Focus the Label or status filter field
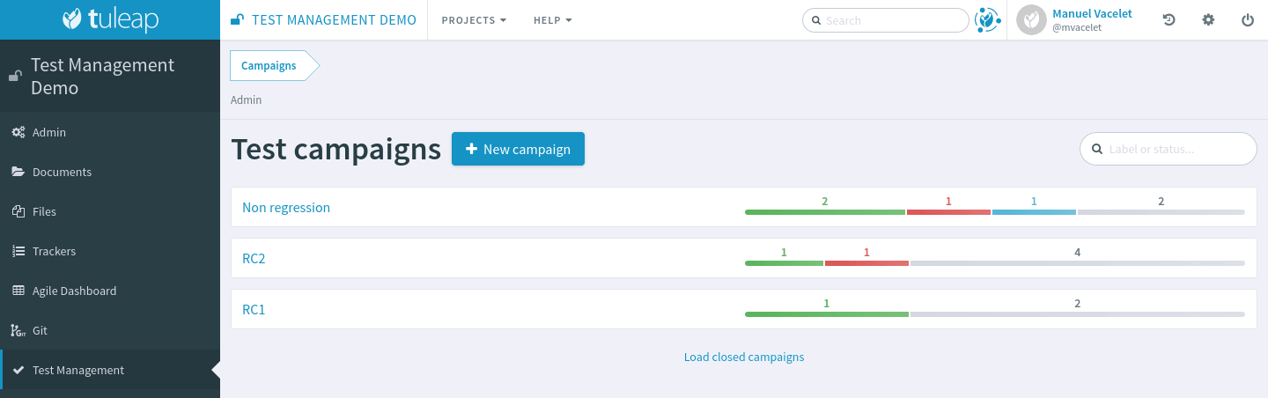Viewport: 1268px width, 398px height. point(1168,149)
